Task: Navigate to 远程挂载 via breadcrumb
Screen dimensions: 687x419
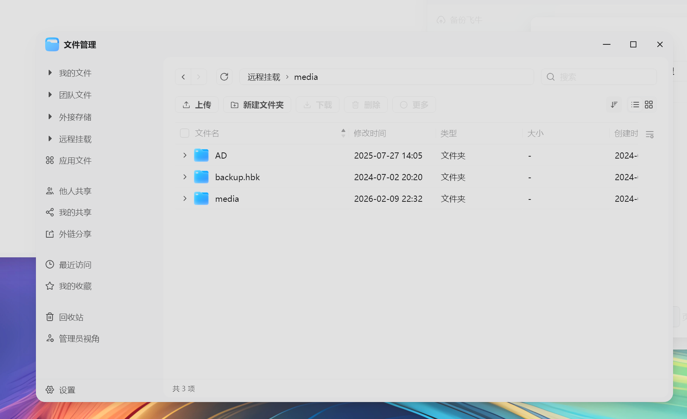Action: click(263, 77)
